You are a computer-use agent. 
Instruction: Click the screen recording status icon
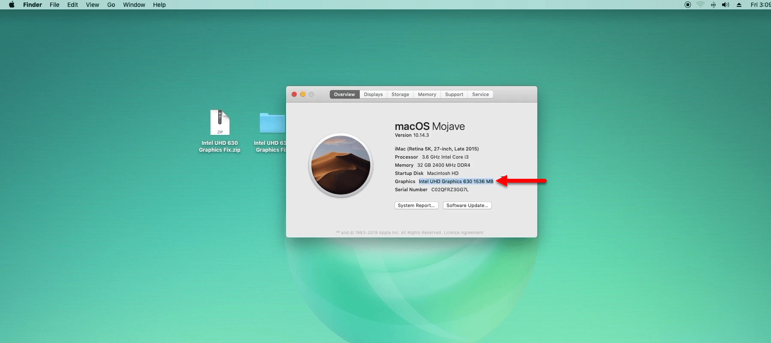pyautogui.click(x=688, y=5)
